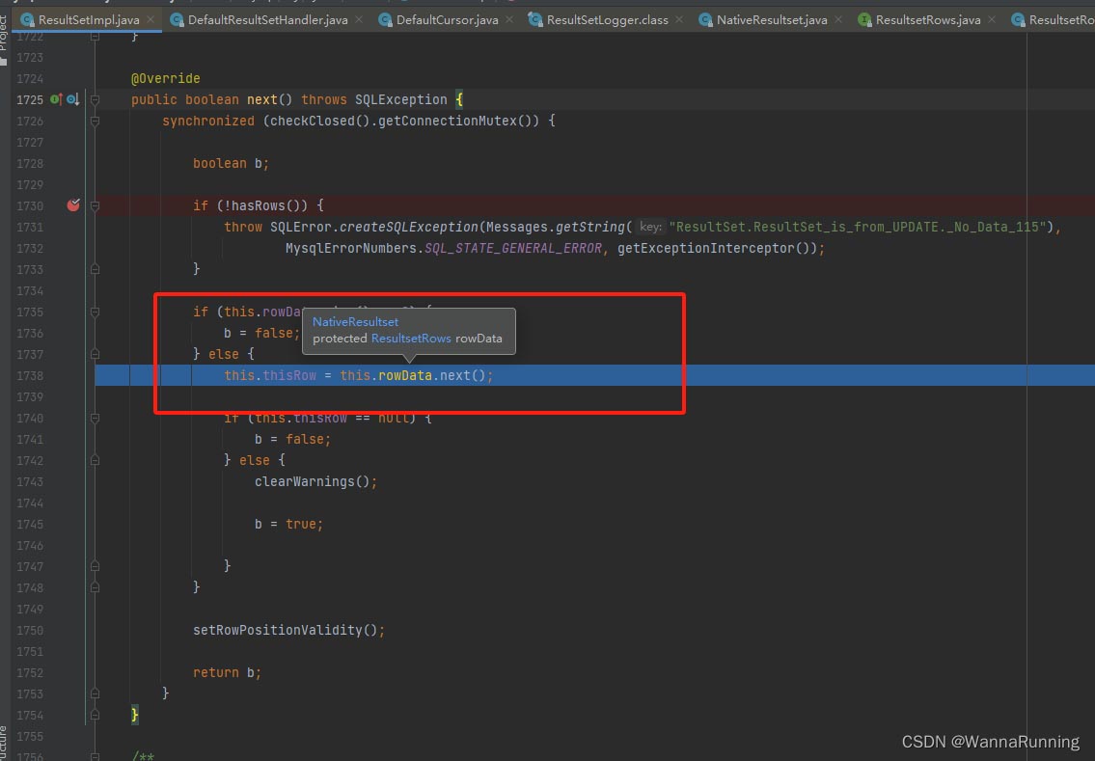Click the createSQLException method call

(408, 227)
